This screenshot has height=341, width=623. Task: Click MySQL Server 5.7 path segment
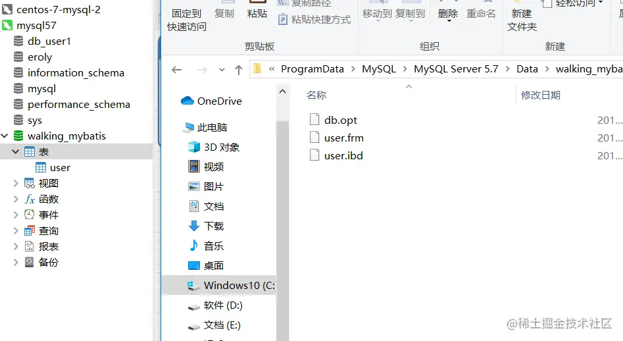[456, 68]
